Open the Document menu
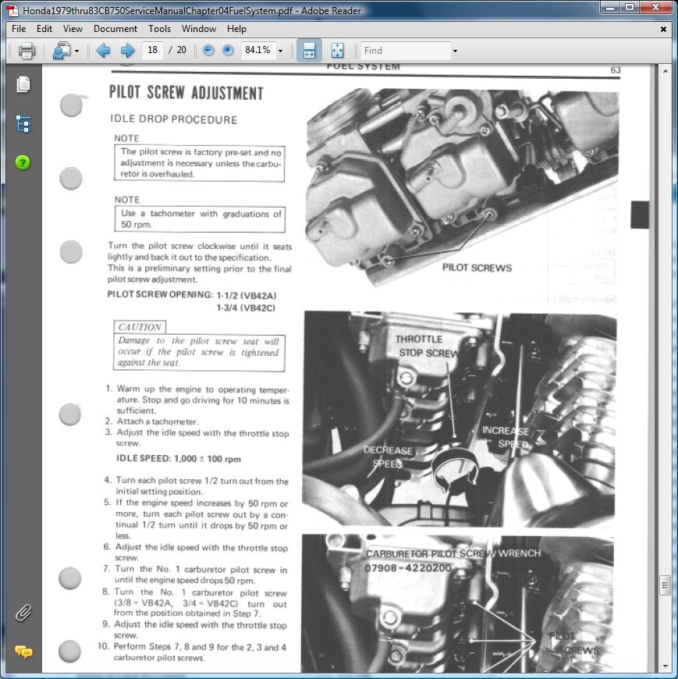 115,29
